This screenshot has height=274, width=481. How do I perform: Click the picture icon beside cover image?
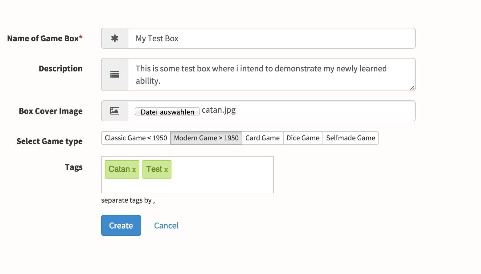pos(115,111)
